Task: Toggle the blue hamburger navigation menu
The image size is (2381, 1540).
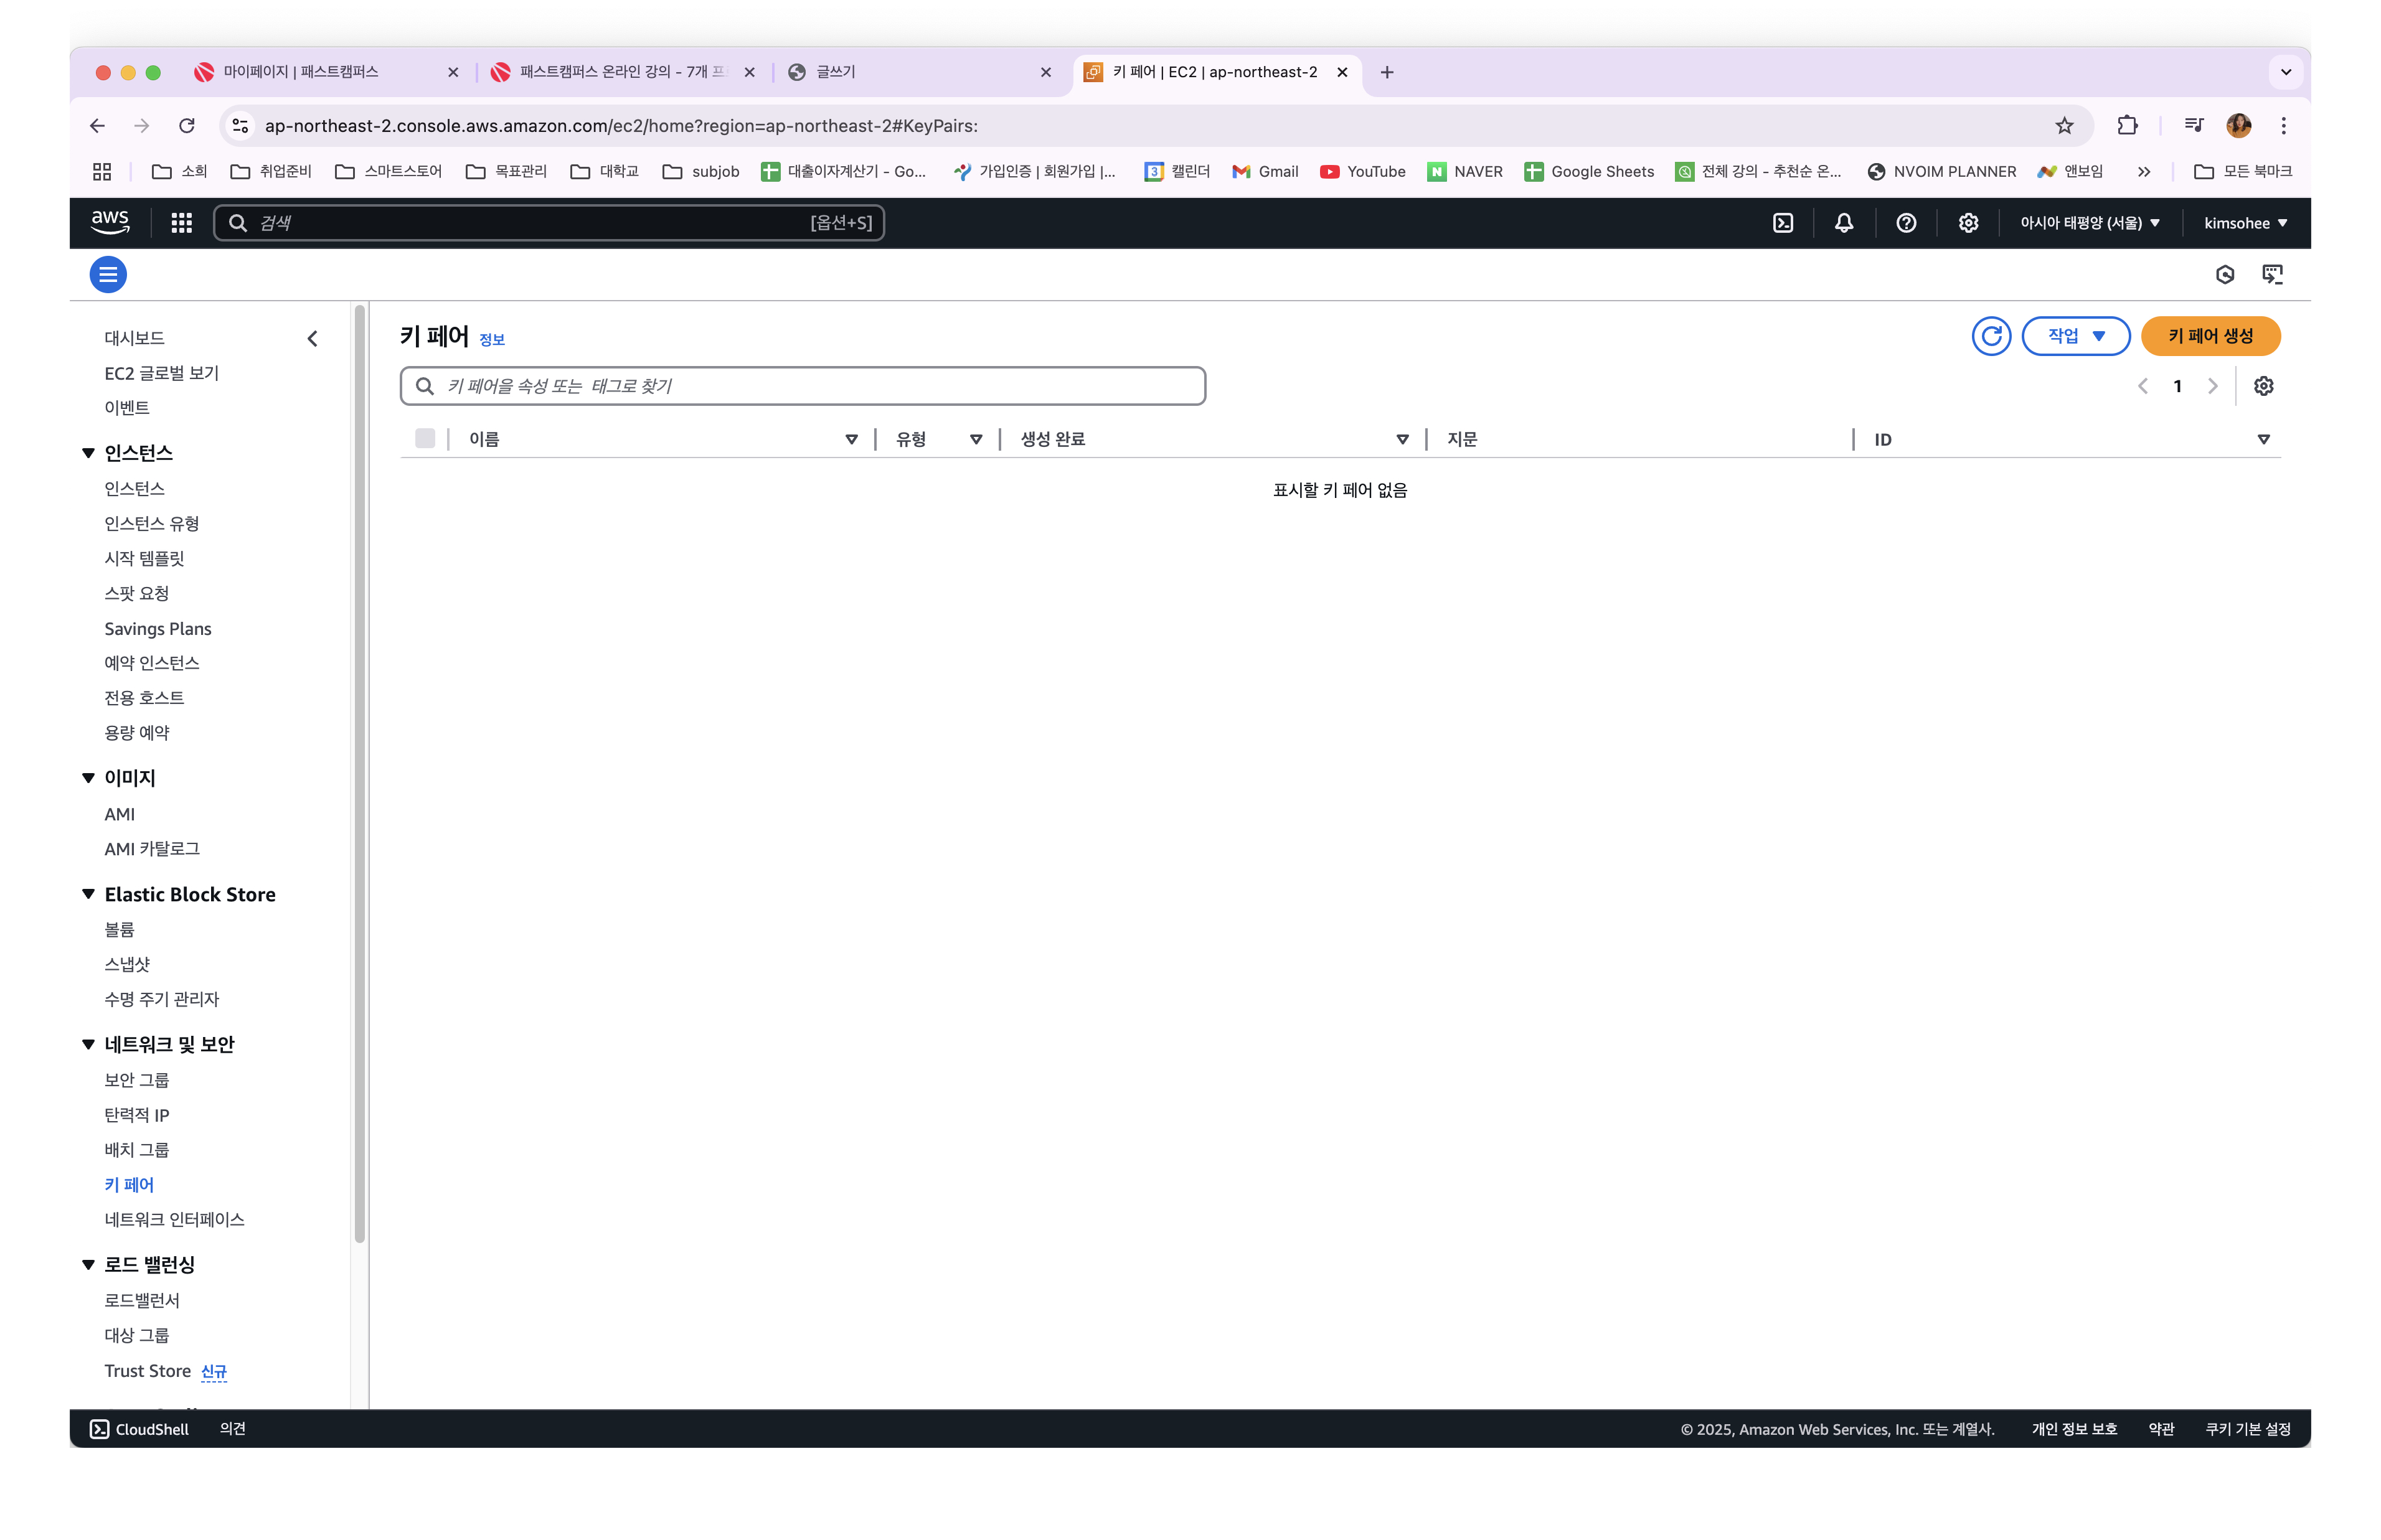Action: [108, 274]
